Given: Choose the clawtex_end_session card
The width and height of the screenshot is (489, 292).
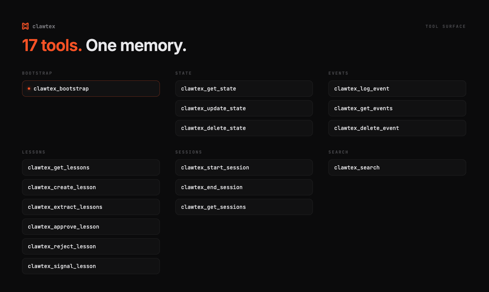Looking at the screenshot, I should pos(244,187).
